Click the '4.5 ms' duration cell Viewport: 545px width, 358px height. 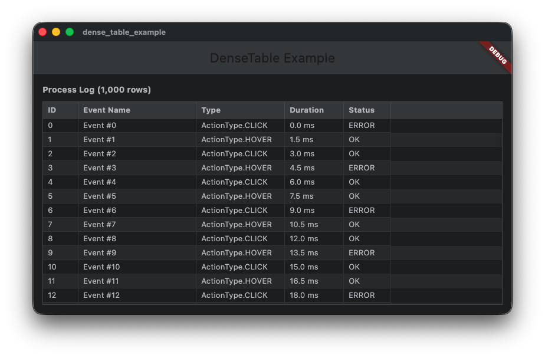tap(314, 168)
